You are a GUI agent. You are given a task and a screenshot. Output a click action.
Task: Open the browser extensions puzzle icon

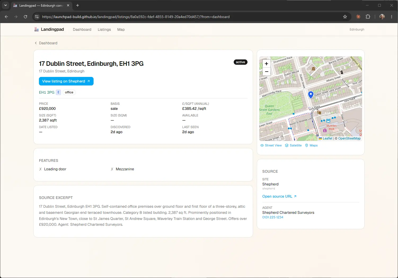[x=368, y=17]
